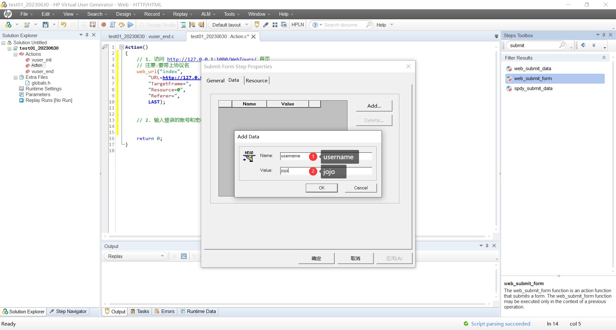Click the four-squares grid layout icon

[275, 25]
